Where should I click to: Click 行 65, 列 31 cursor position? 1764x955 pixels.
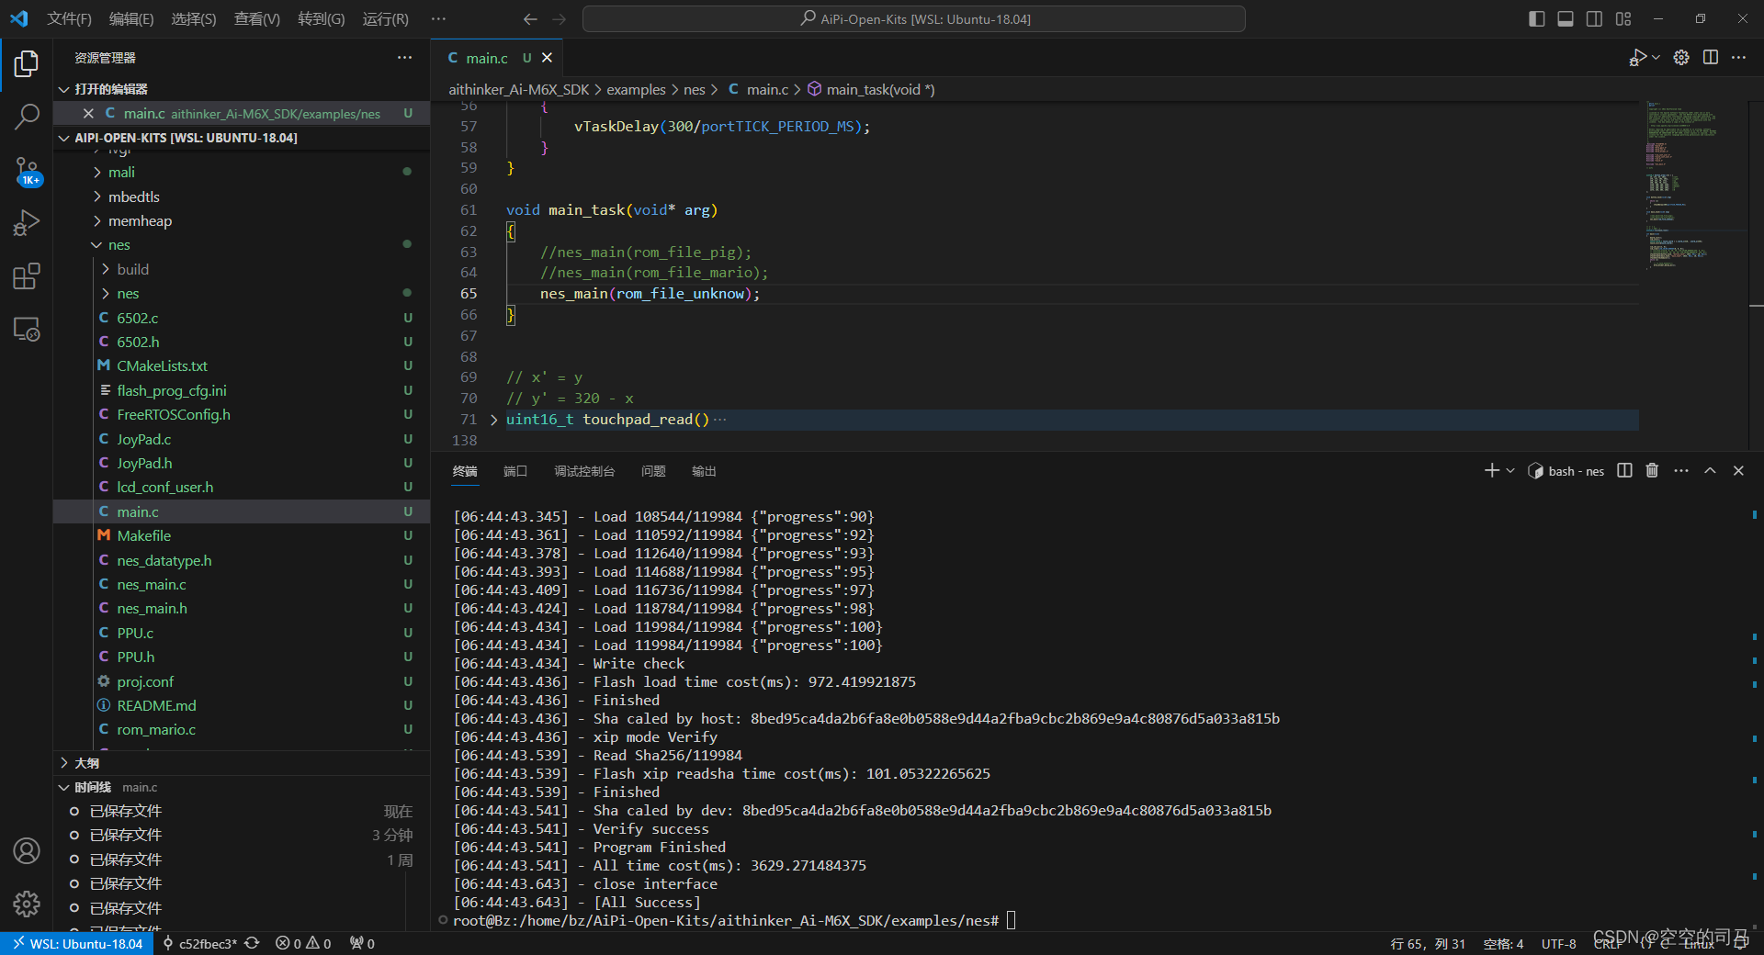click(1428, 944)
